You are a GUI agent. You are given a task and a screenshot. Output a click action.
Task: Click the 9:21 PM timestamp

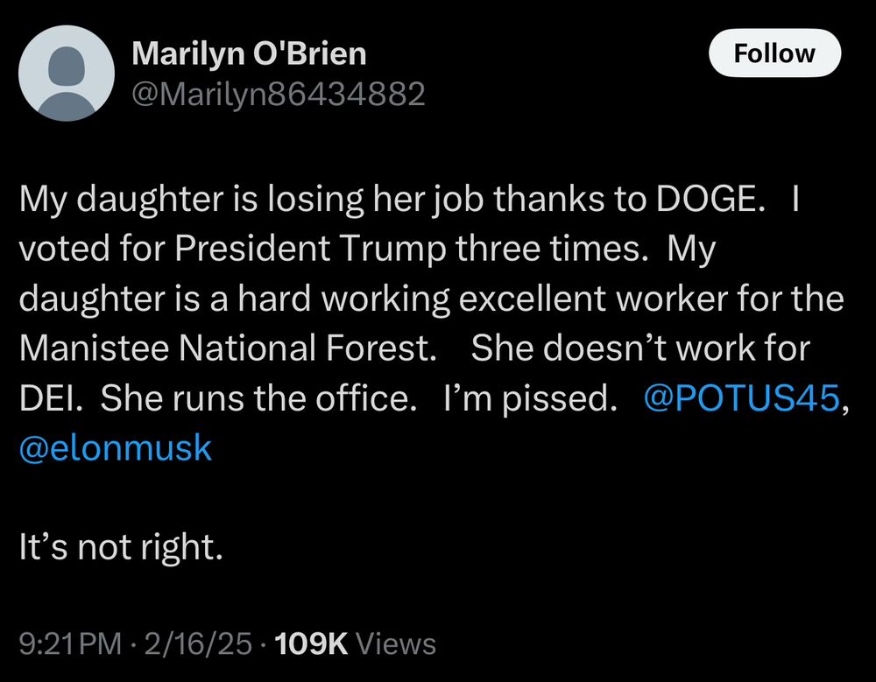click(70, 644)
